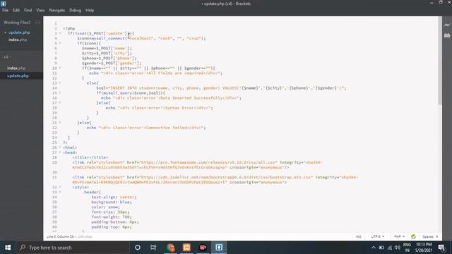Click the network icon in system tray
This screenshot has height=254, width=452.
click(389, 248)
